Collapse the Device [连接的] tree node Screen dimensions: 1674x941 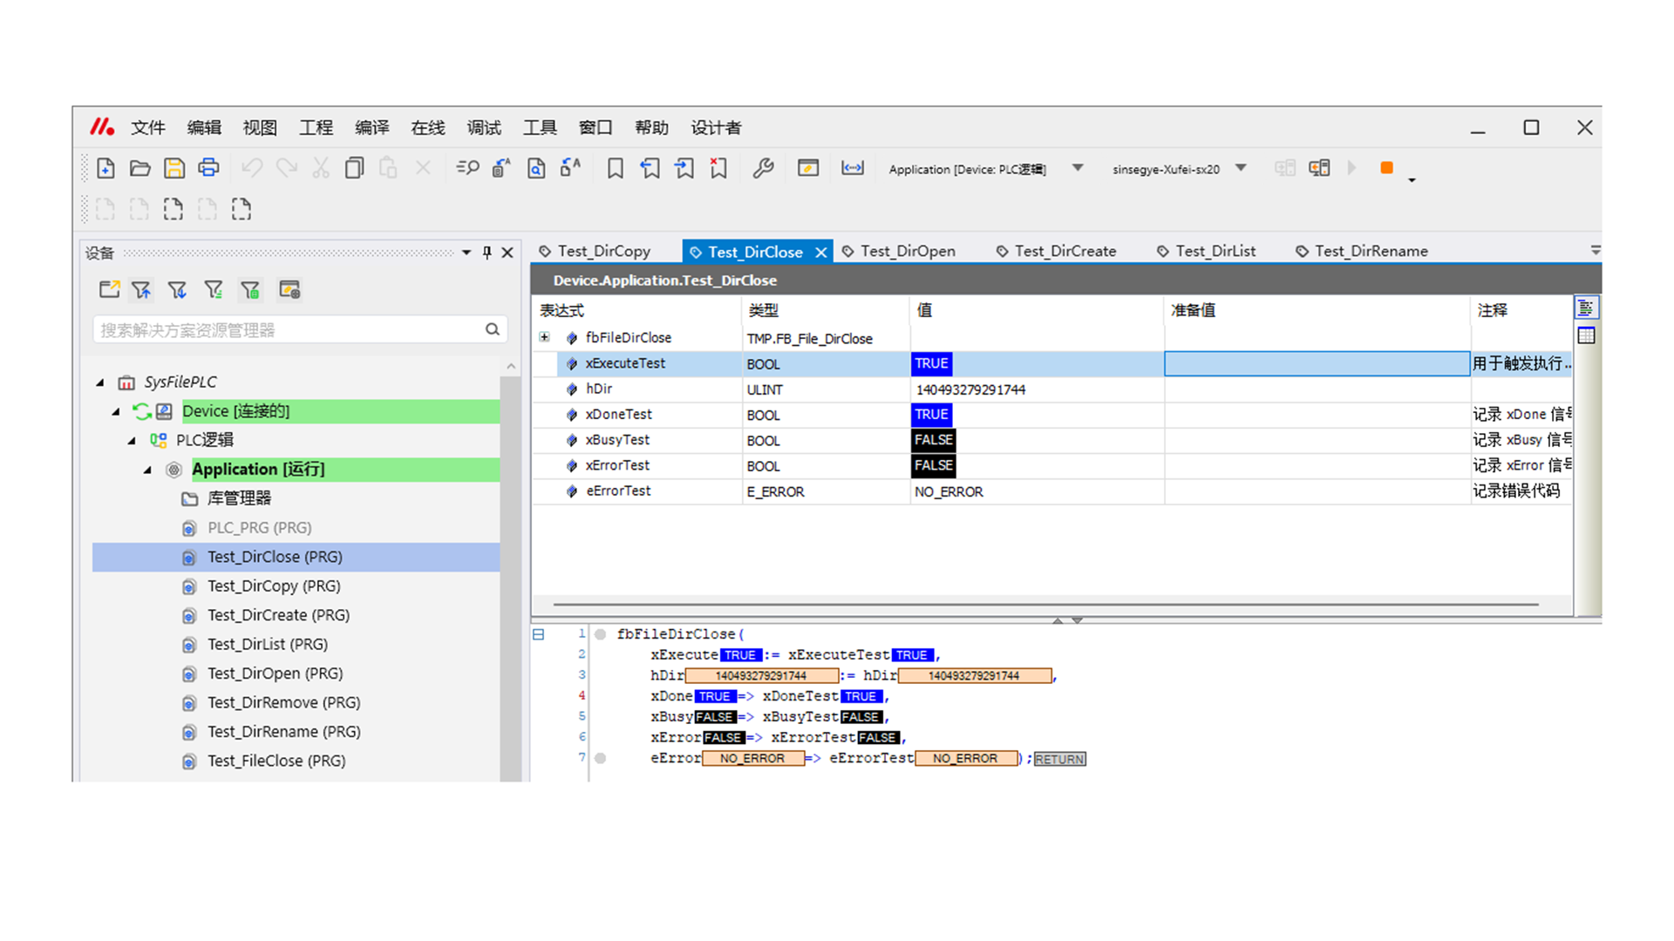point(116,411)
